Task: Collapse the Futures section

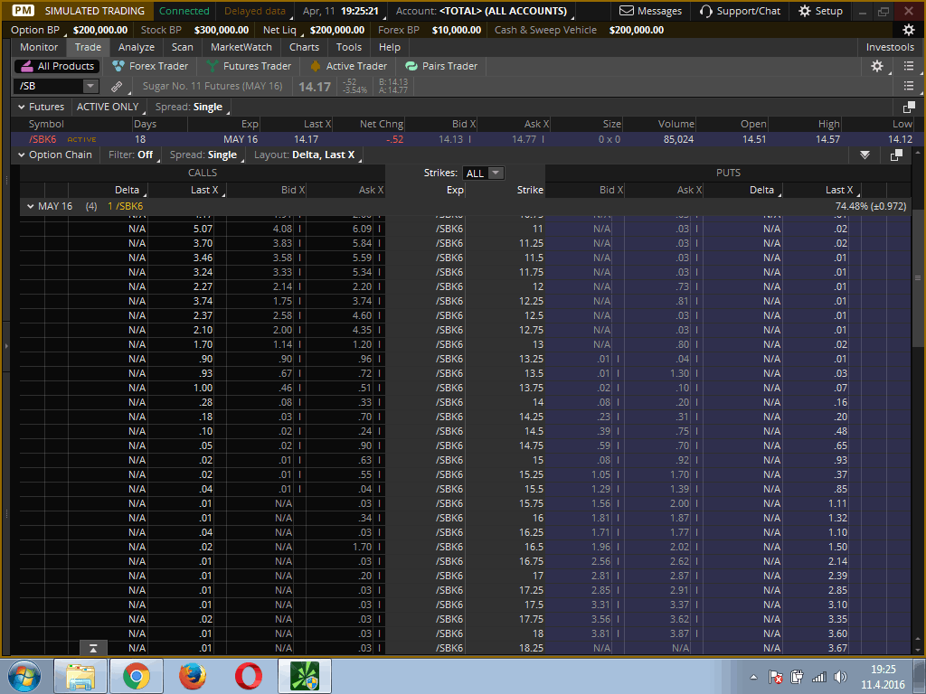Action: (x=22, y=107)
